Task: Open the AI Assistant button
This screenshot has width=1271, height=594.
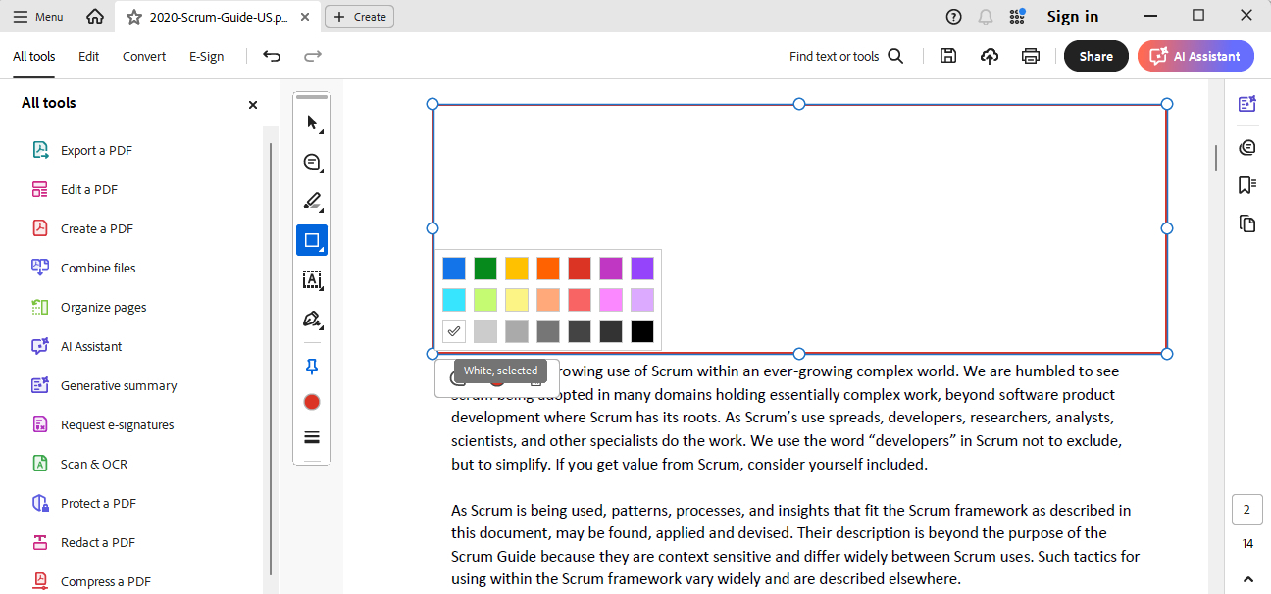Action: [x=1195, y=56]
